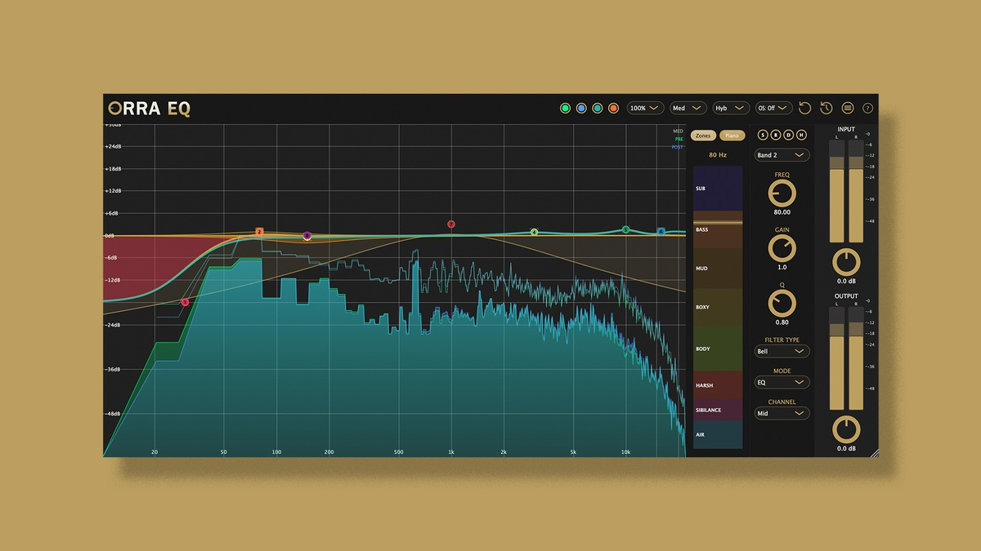
Task: Click the SIBILANCE frequency zone
Action: click(718, 410)
